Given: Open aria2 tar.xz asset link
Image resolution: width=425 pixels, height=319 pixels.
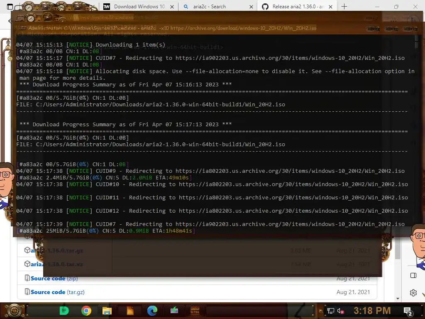Looking at the screenshot, I should 57,264.
